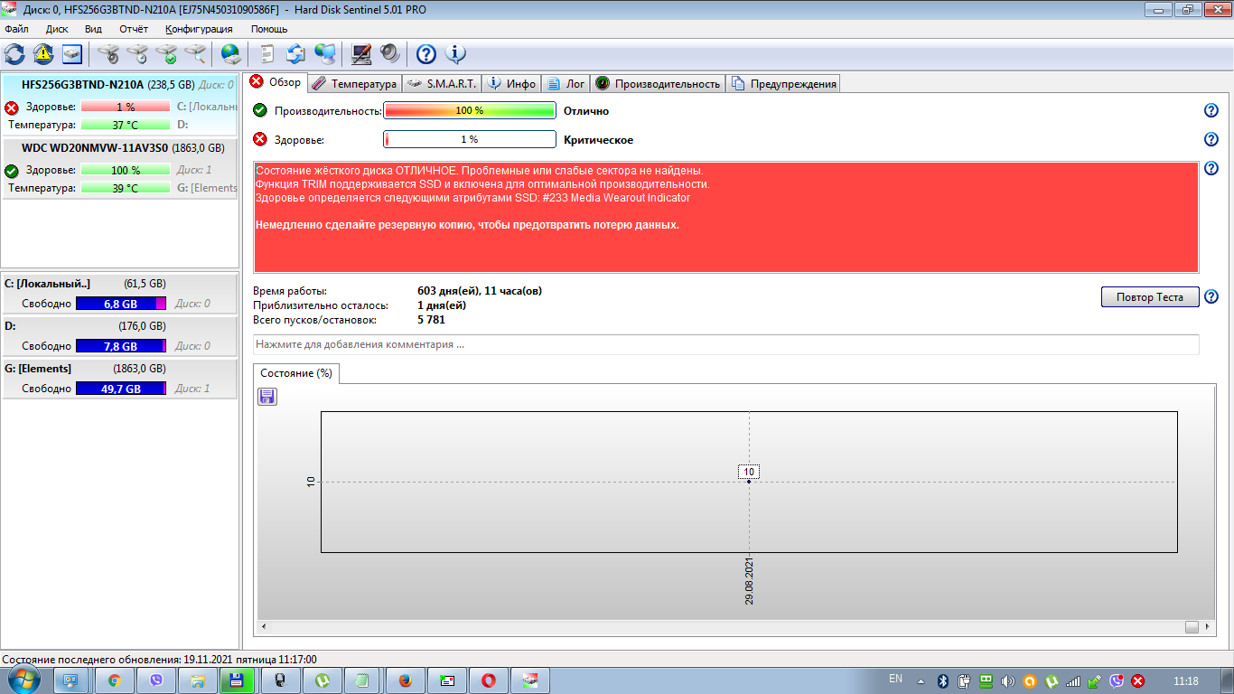Switch to the S.M.A.R.T. tab

(441, 84)
